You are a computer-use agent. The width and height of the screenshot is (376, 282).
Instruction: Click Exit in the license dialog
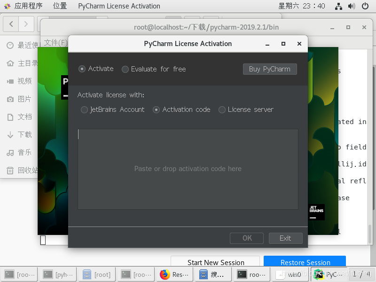click(x=286, y=238)
